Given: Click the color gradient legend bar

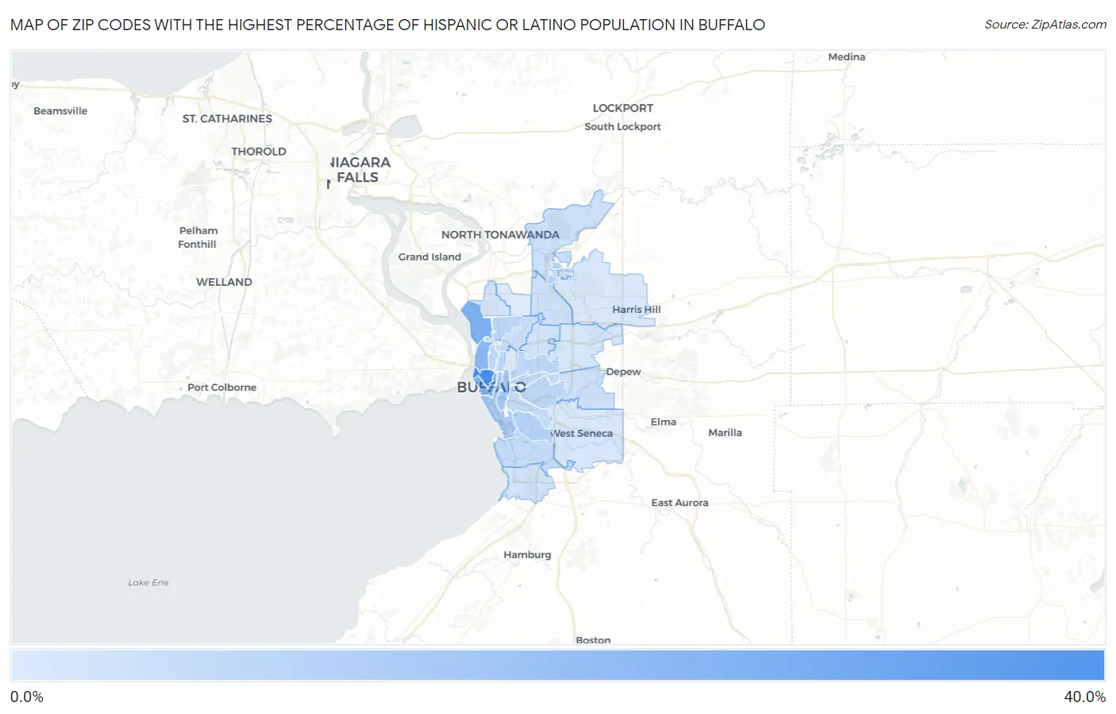Looking at the screenshot, I should 558,666.
